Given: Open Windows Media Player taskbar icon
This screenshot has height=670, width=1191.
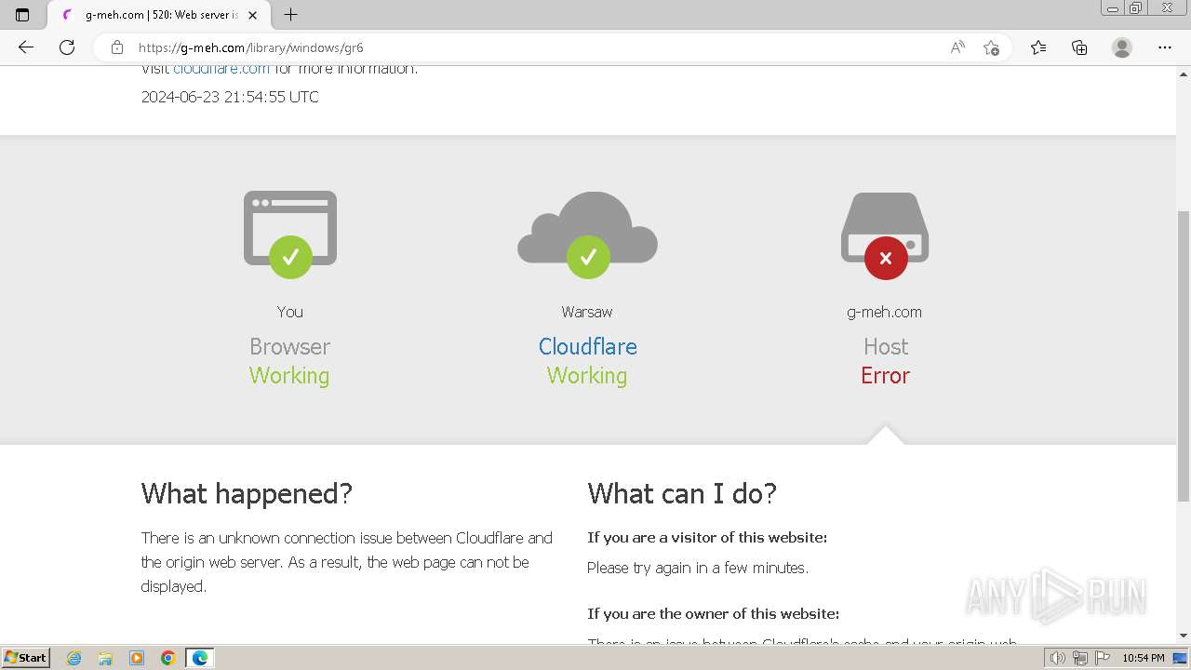Looking at the screenshot, I should pos(137,658).
